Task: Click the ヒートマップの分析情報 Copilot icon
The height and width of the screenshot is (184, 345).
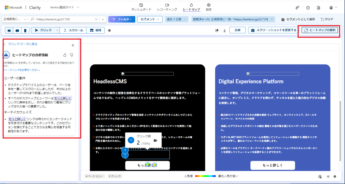Action: 6,55
